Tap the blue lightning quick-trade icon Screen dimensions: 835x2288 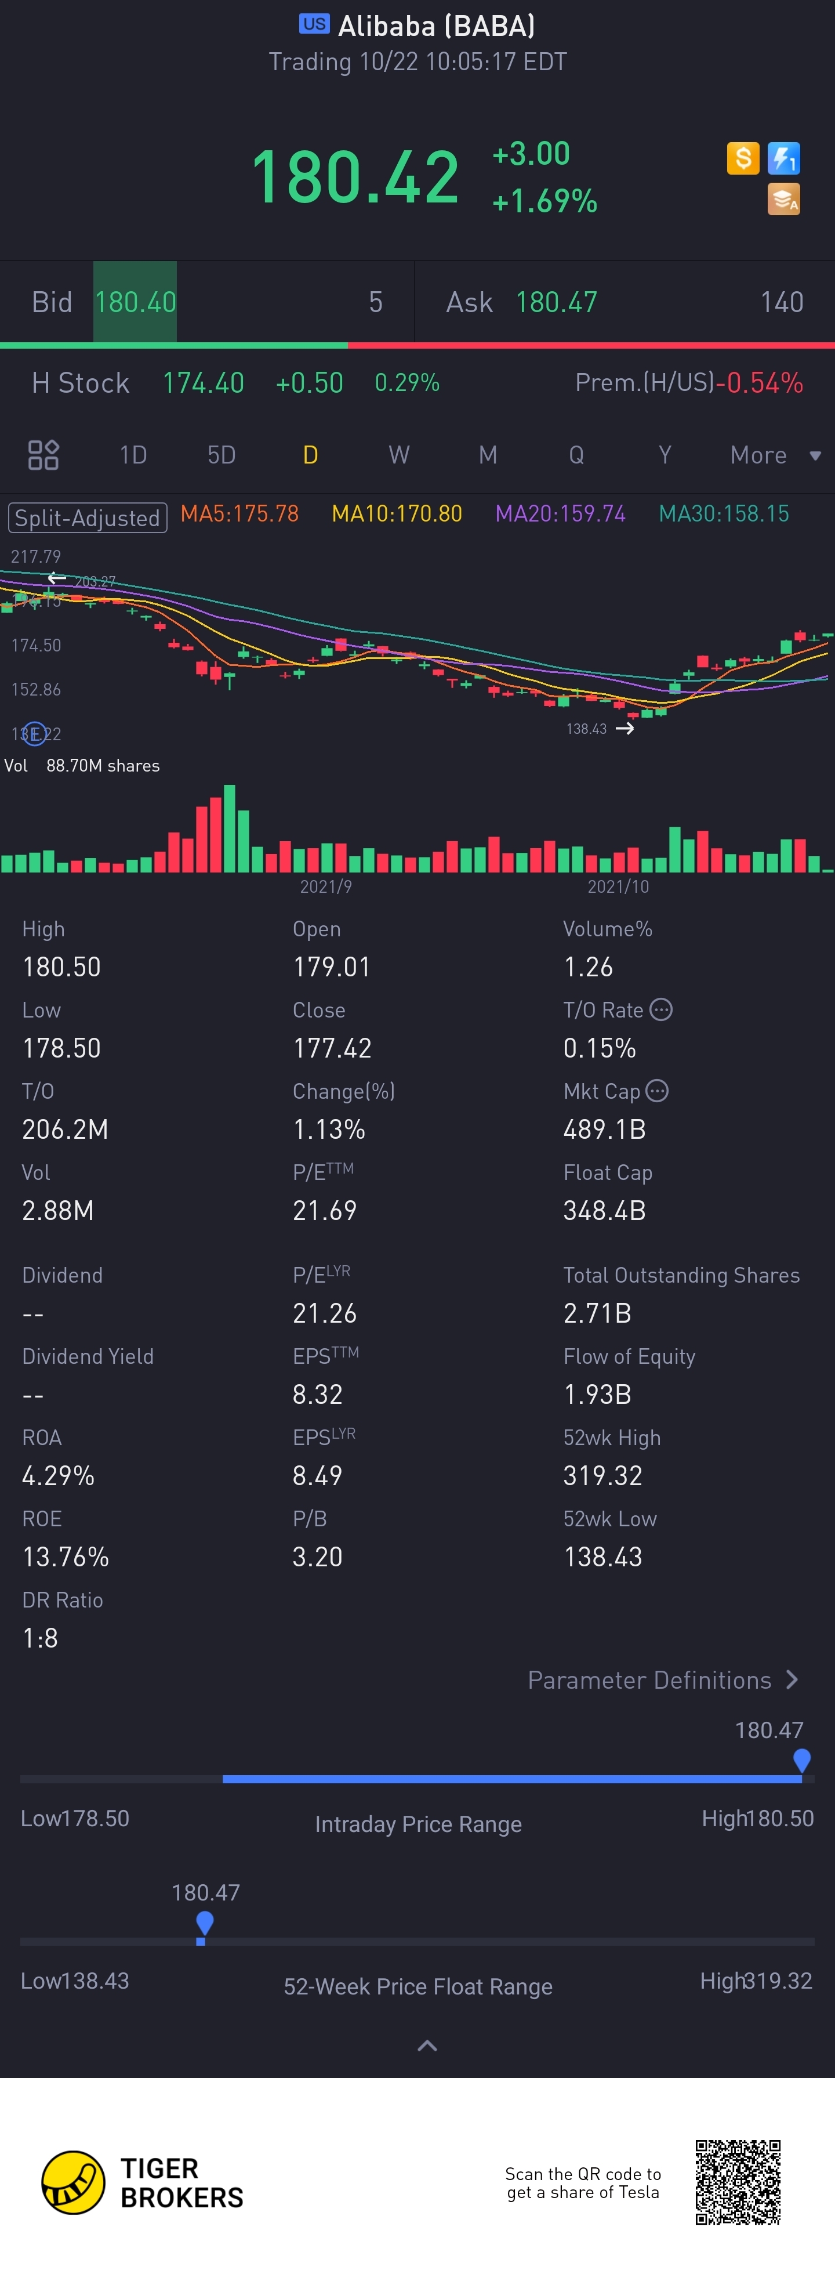coord(783,158)
